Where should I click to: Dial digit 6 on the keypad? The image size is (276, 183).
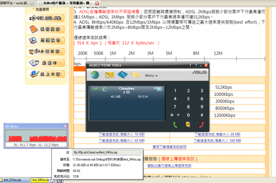point(202,99)
